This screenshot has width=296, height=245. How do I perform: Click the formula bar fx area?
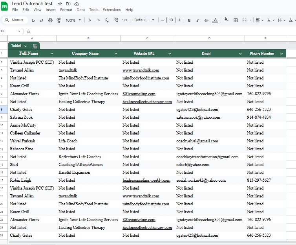pyautogui.click(x=29, y=31)
